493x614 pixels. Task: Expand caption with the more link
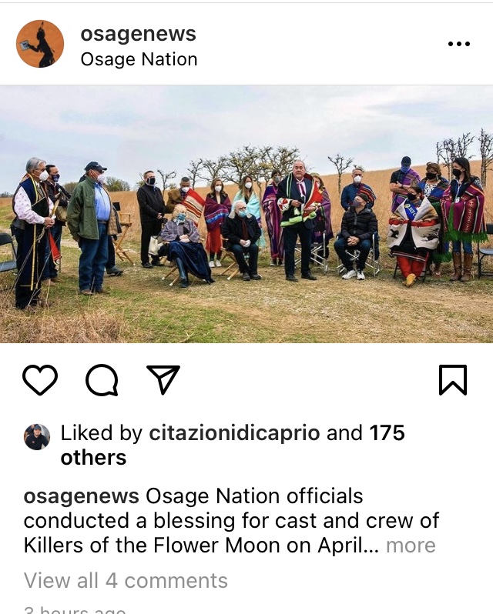[x=411, y=545]
